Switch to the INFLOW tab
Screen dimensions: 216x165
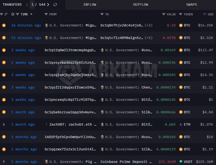(x=90, y=4)
